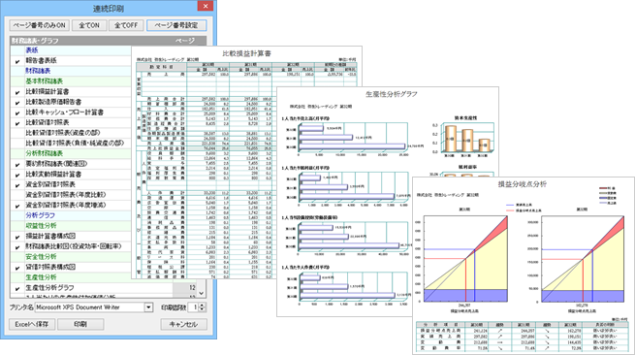Open the ページ番号設定 dialog button

[176, 25]
